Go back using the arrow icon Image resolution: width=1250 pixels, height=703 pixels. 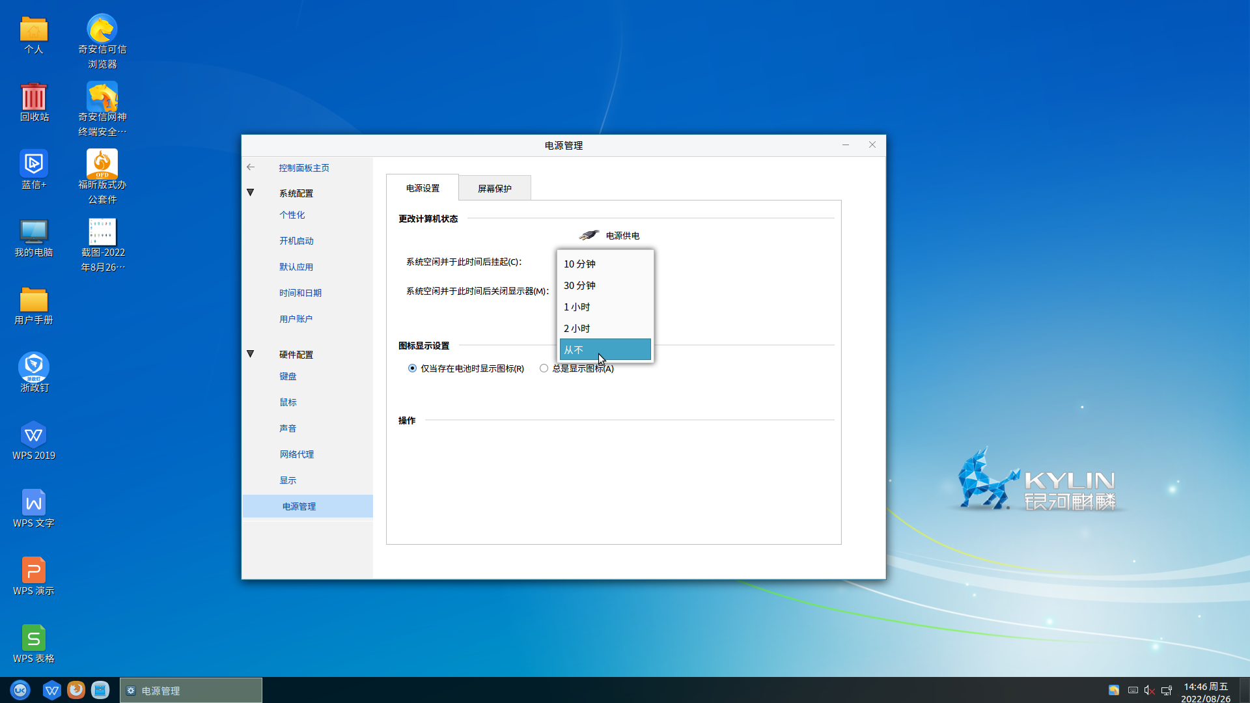point(251,167)
